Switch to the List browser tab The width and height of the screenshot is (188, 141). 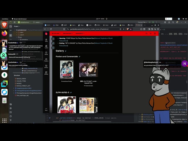[89, 25]
